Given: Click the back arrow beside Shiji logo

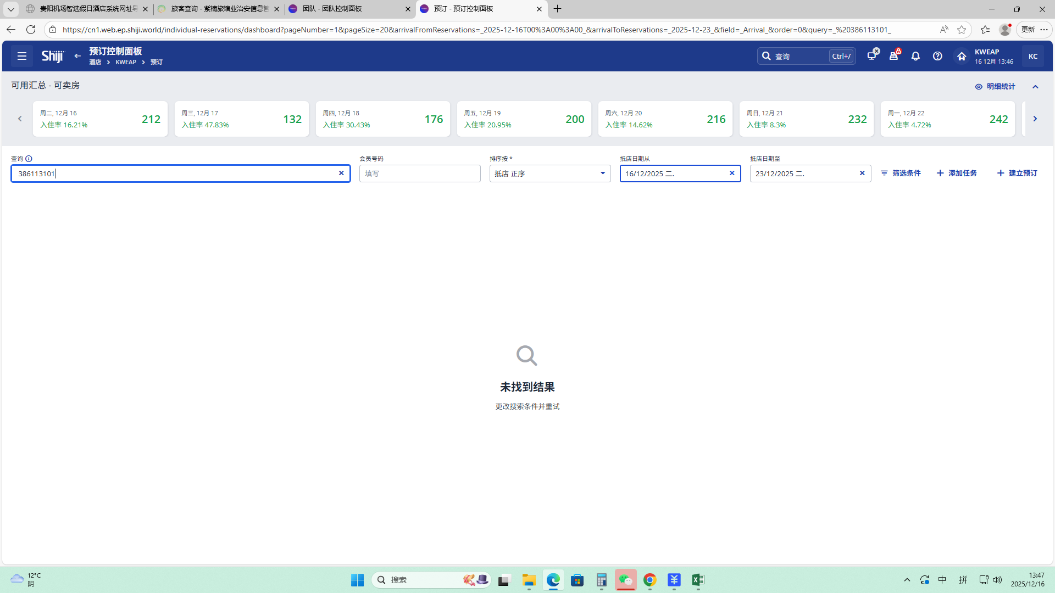Looking at the screenshot, I should point(77,56).
